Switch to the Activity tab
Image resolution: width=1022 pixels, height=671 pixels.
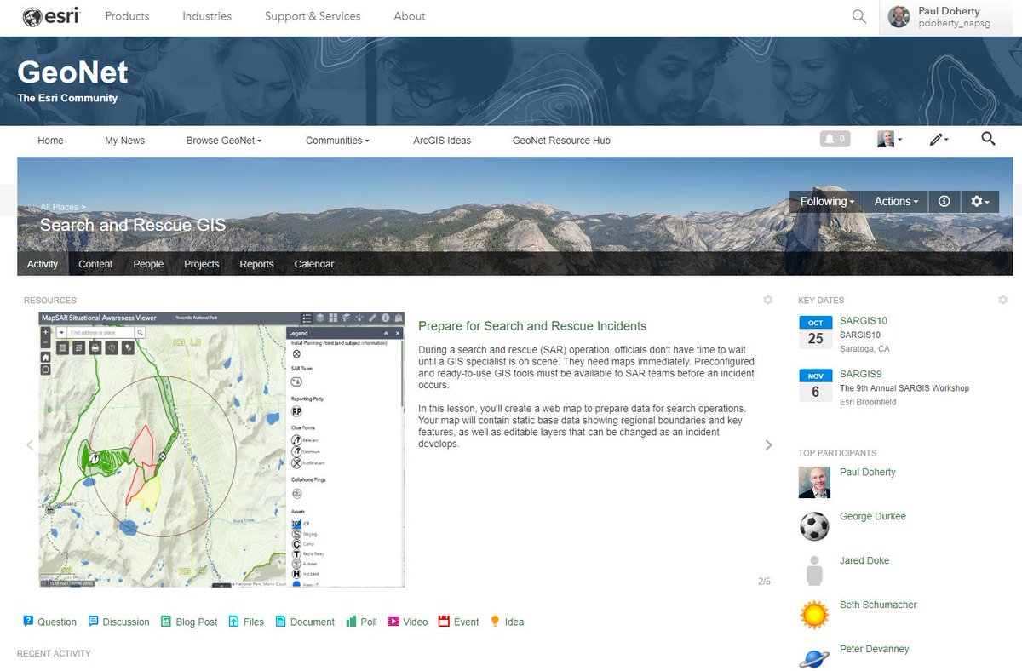pos(43,264)
